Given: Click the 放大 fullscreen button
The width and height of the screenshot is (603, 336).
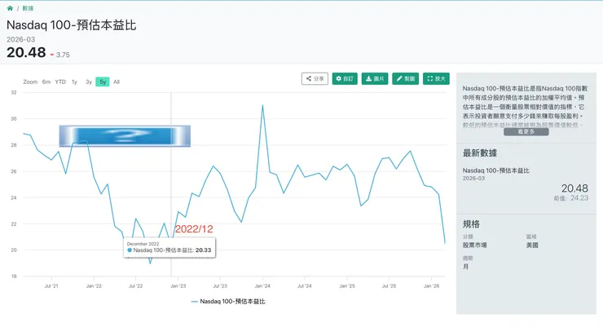Looking at the screenshot, I should (436, 78).
